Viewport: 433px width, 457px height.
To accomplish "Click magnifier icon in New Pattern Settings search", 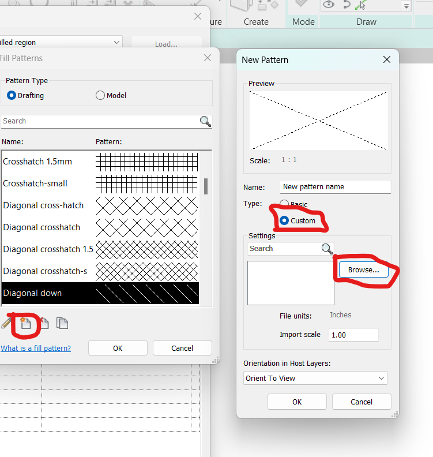I will point(327,249).
